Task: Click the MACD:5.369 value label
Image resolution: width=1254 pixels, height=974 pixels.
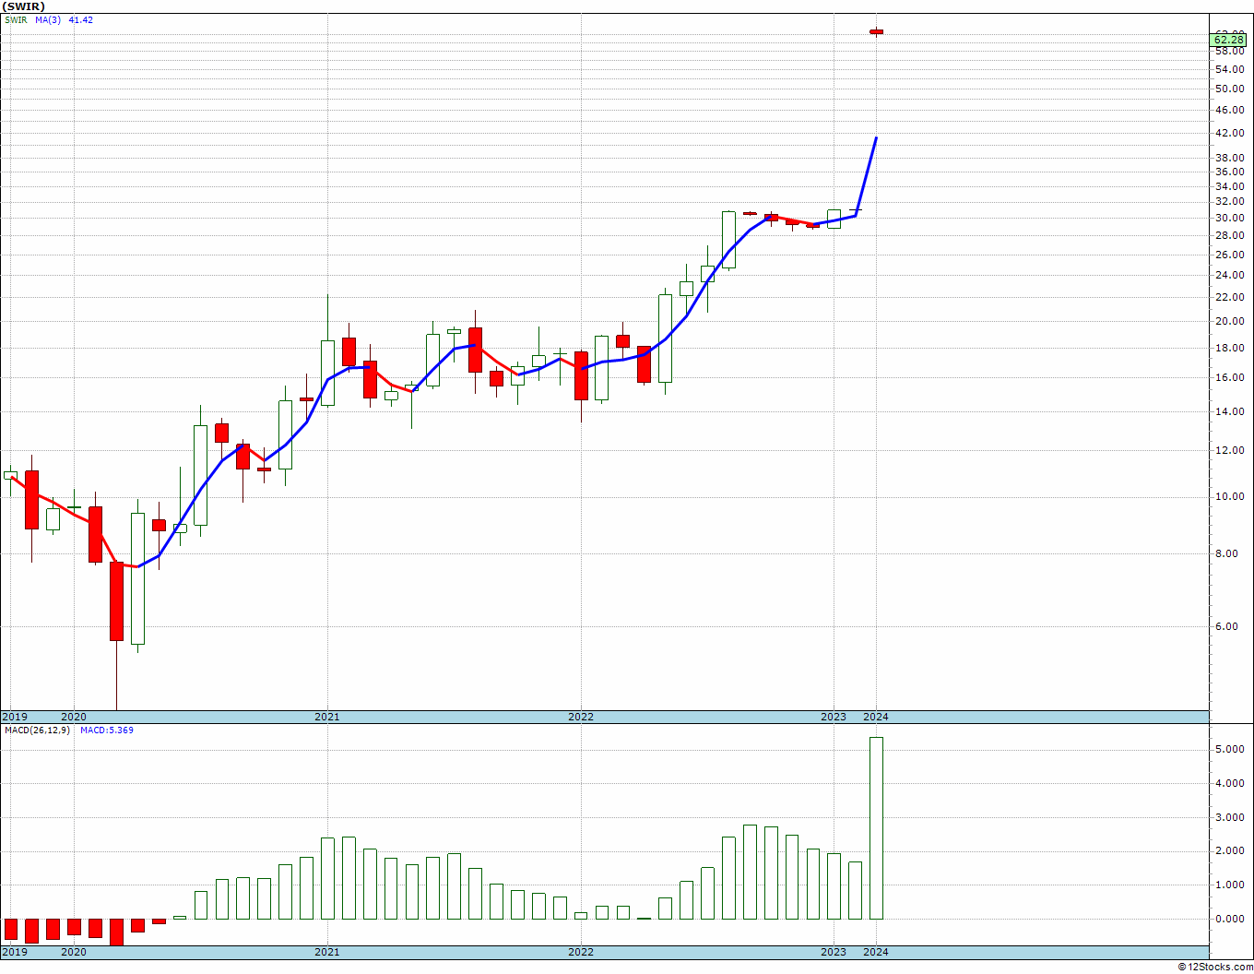Action: pyautogui.click(x=107, y=730)
